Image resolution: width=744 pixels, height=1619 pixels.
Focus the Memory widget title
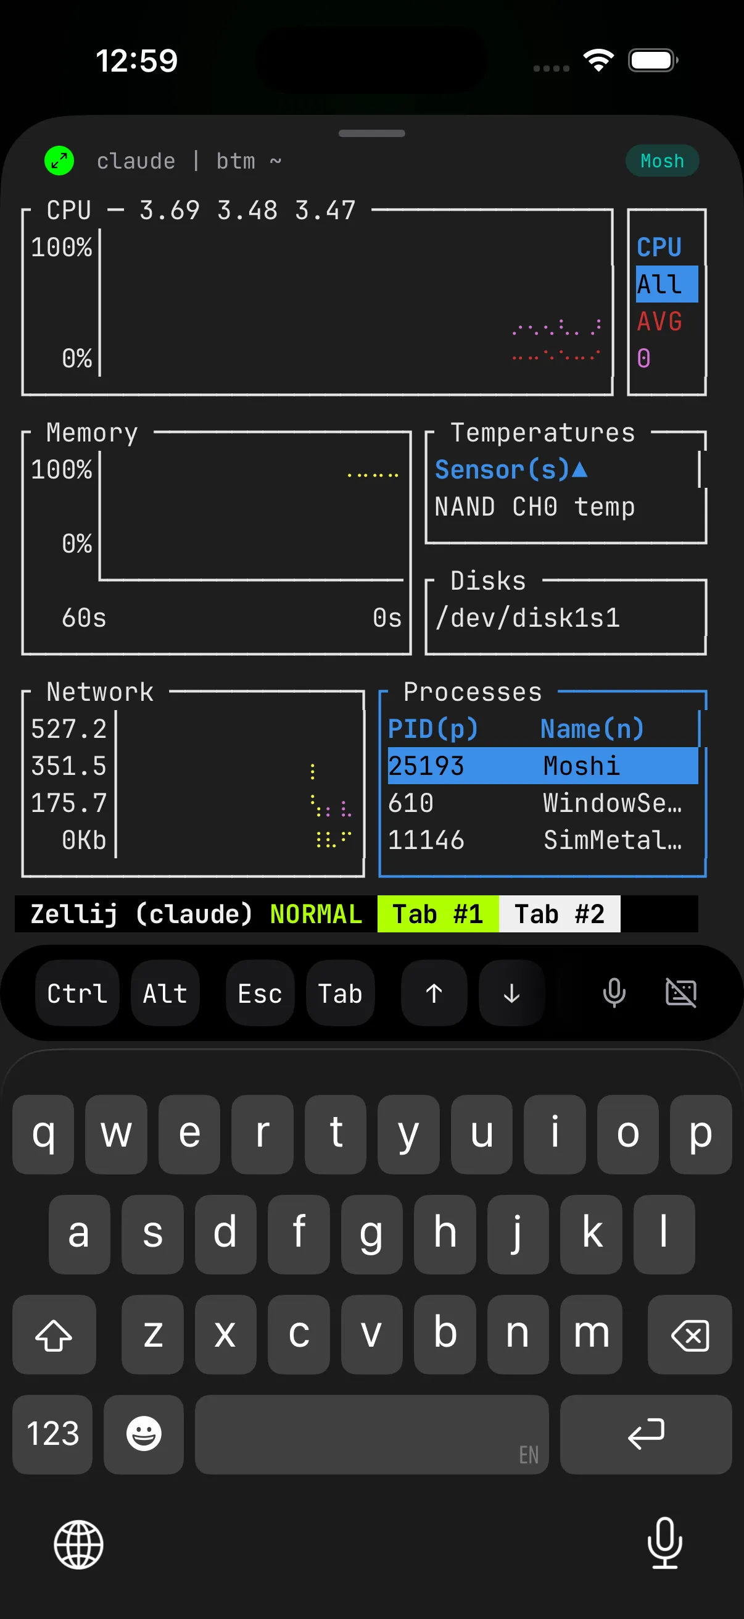tap(92, 432)
